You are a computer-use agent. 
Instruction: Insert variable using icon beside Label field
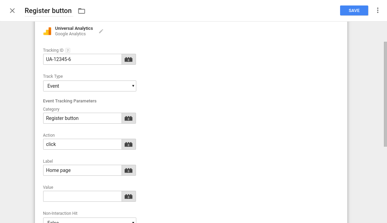click(128, 170)
